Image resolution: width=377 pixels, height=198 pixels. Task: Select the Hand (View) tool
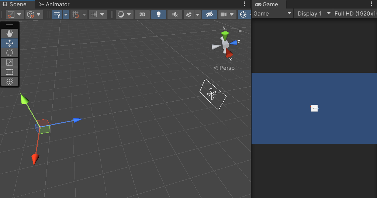pyautogui.click(x=10, y=34)
